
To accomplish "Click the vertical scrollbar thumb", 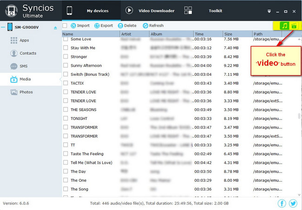I will click(x=299, y=116).
